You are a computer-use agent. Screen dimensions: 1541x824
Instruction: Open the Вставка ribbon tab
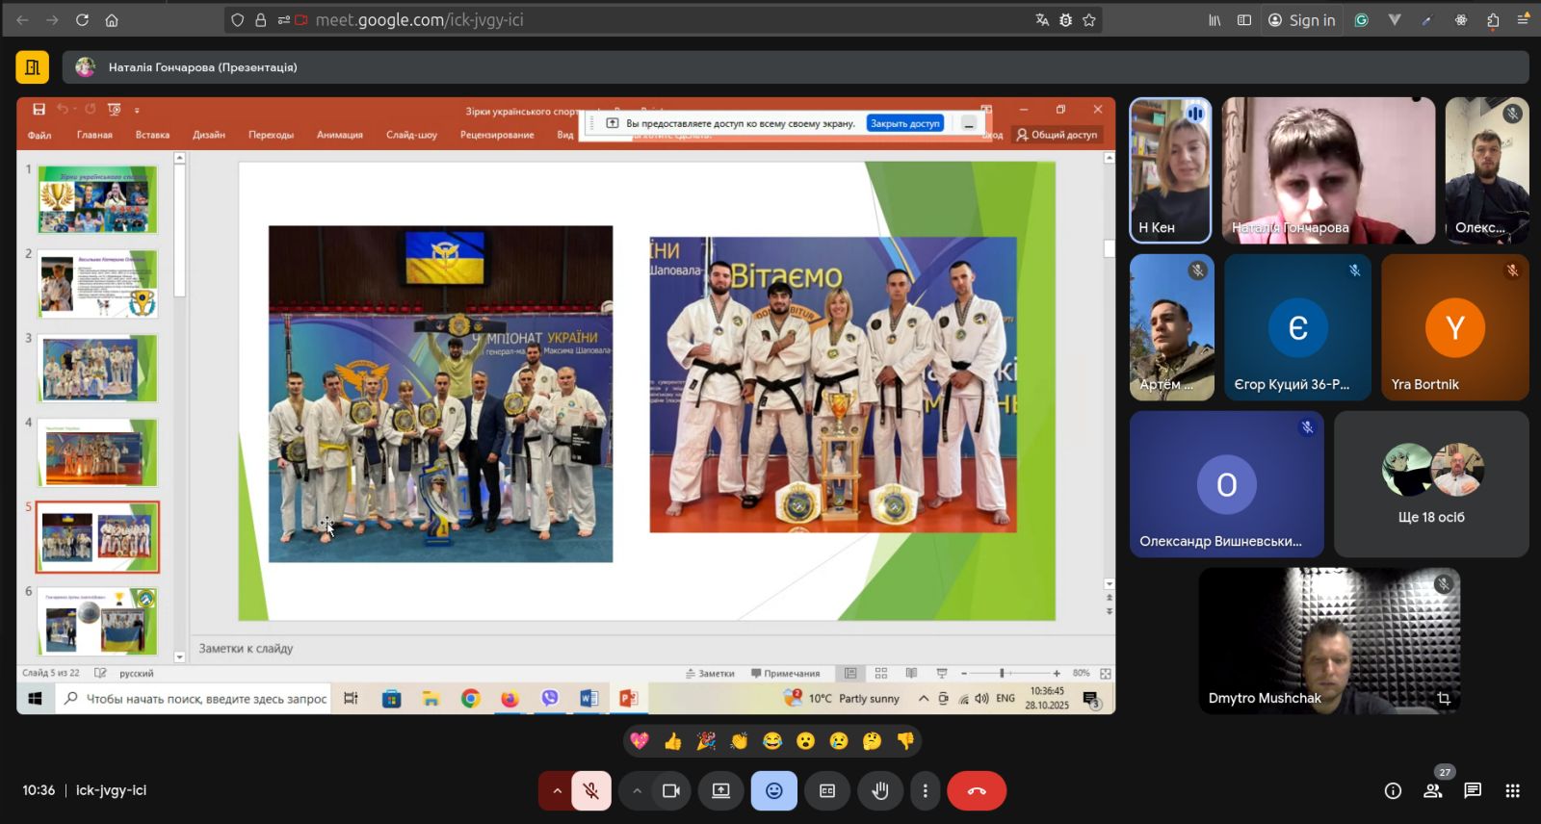[152, 135]
